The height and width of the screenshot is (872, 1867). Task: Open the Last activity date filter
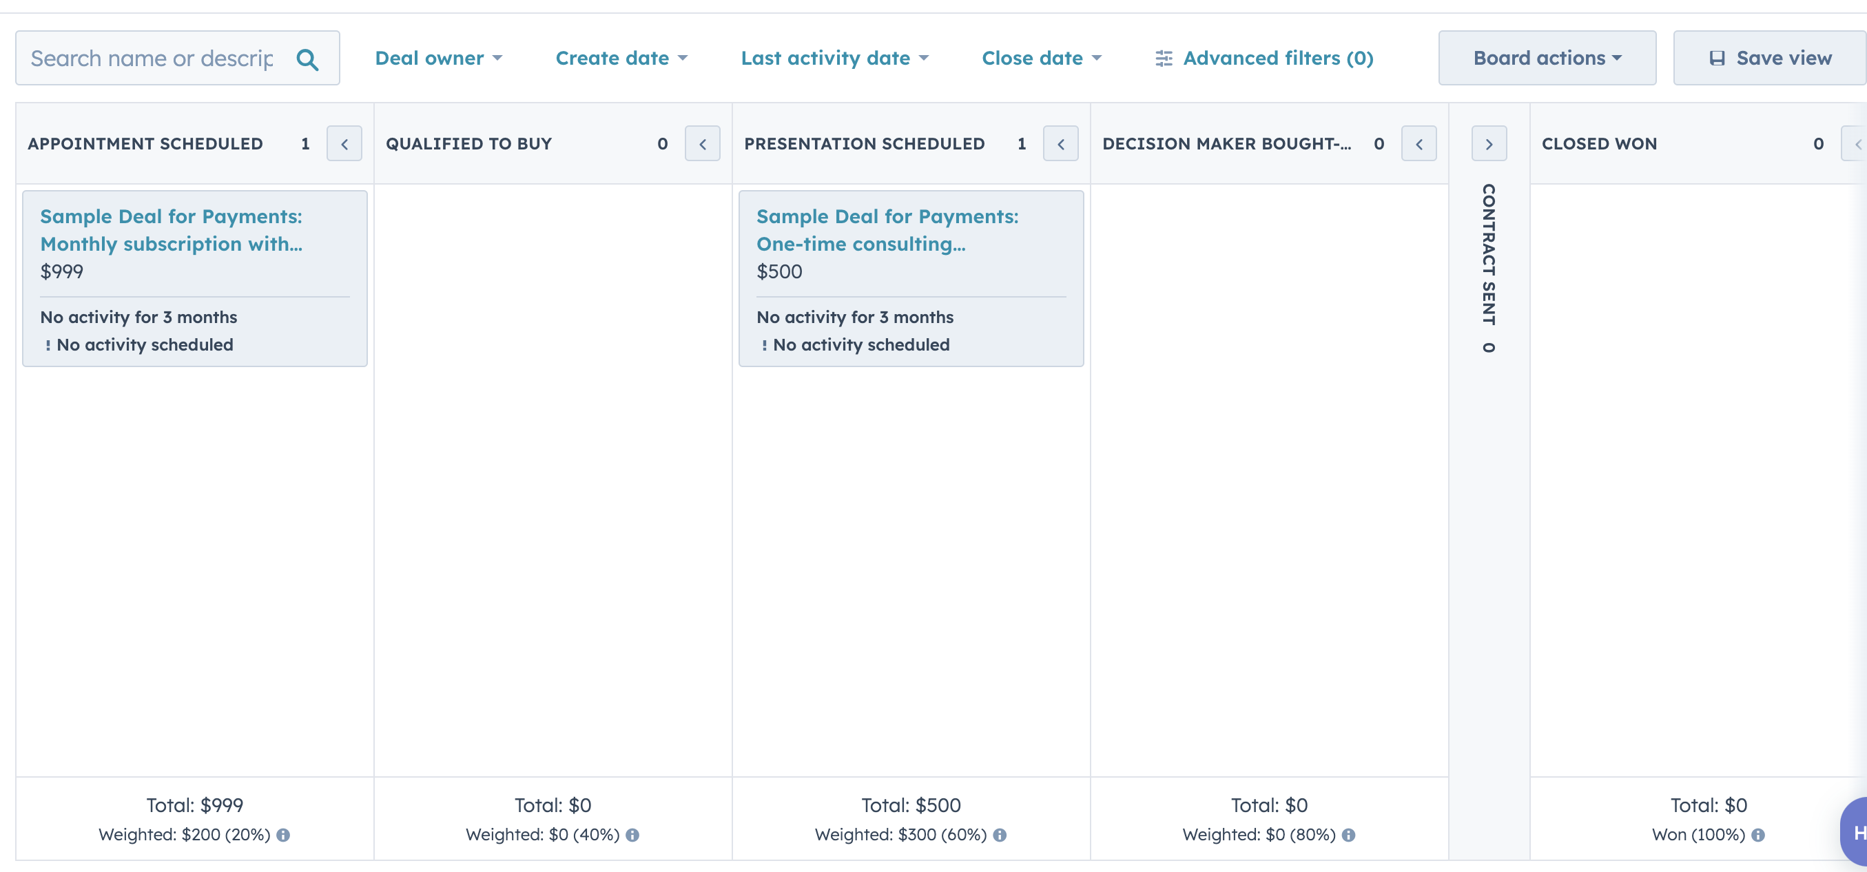pos(835,56)
